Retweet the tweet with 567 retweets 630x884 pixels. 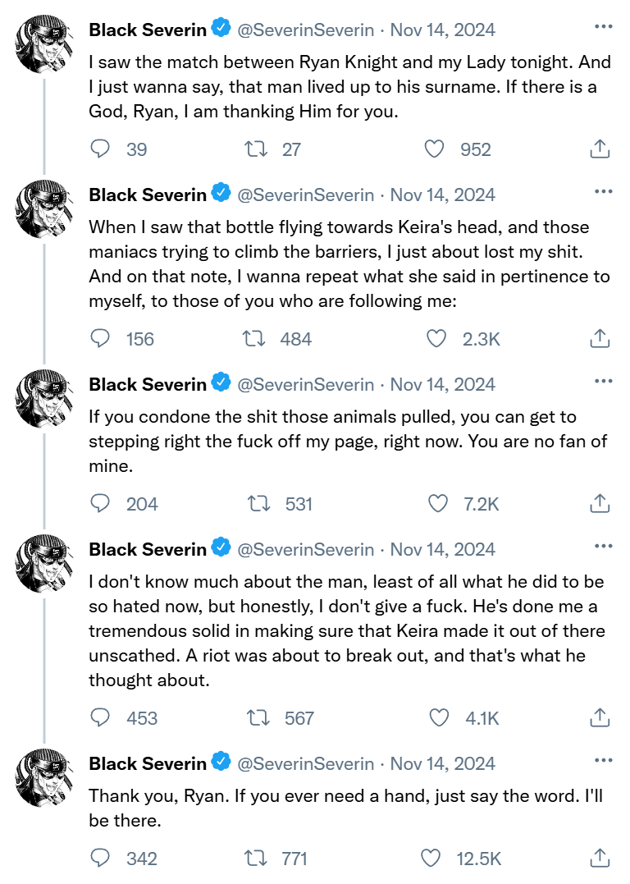coord(259,718)
